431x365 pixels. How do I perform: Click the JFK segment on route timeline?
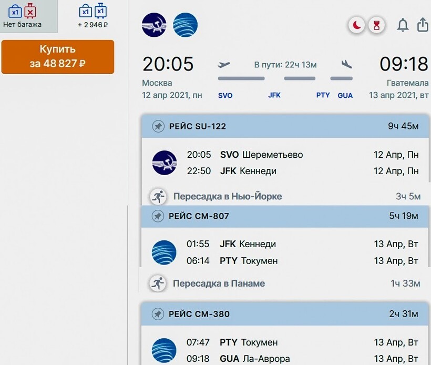point(274,95)
